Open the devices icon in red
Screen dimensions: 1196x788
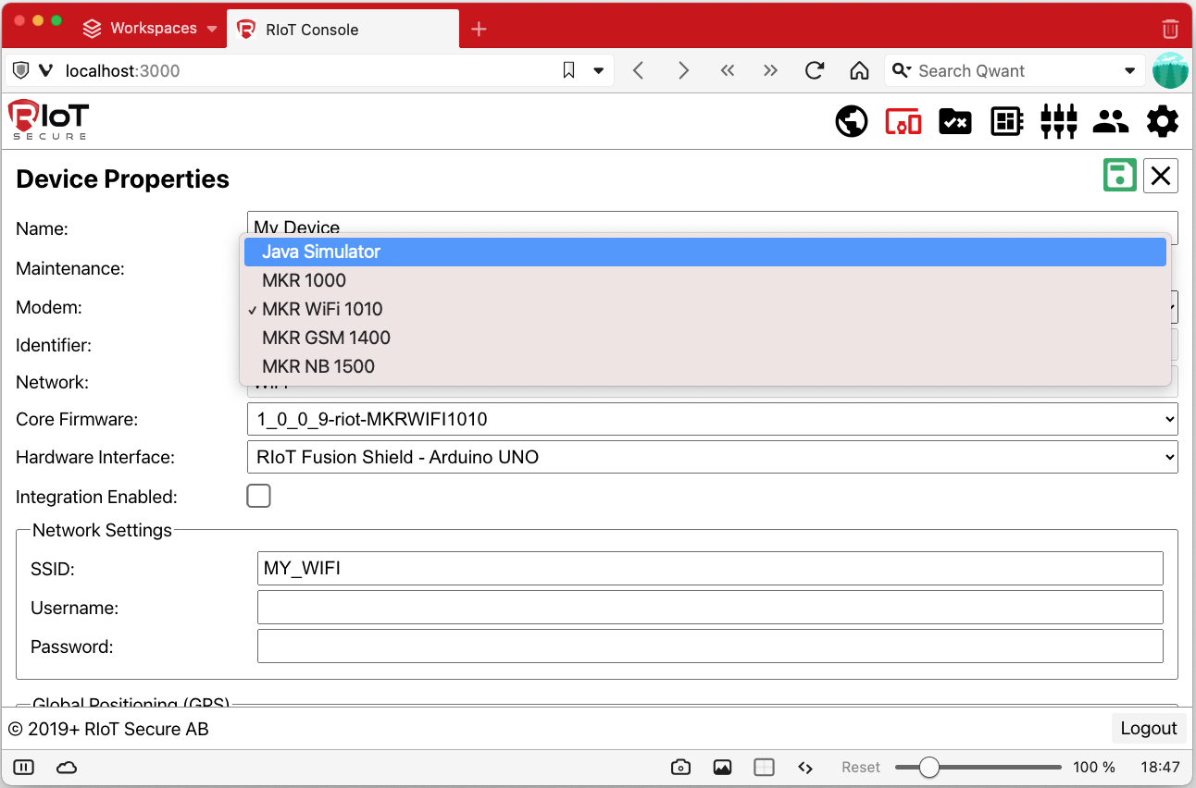pyautogui.click(x=903, y=121)
